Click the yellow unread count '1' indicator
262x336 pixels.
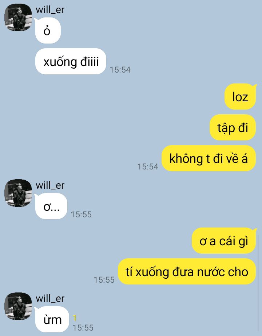(75, 318)
